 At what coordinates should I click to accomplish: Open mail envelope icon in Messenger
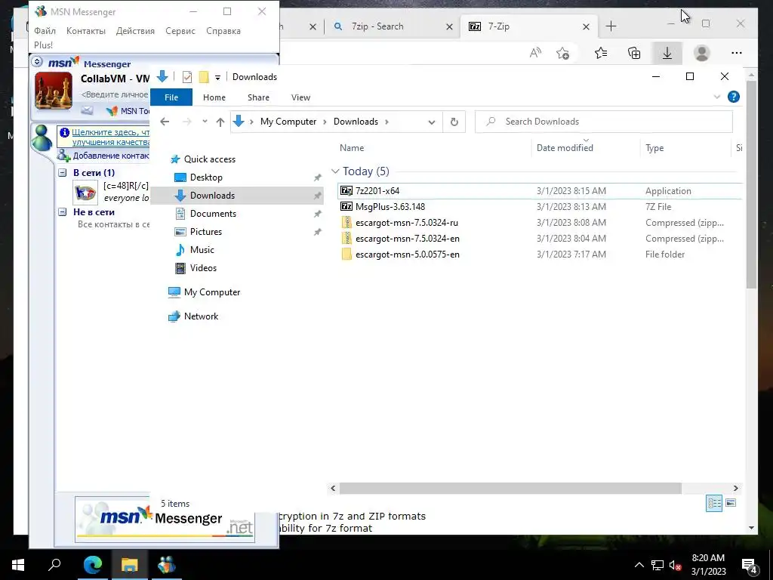coord(88,111)
